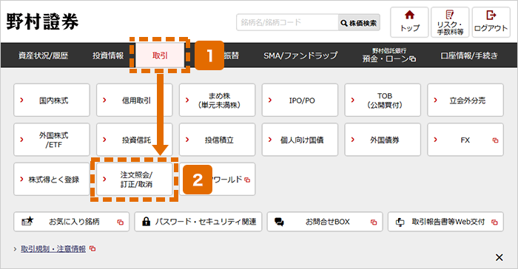Click the 投資信託 button
Screen dimensions: 518x269
tap(135, 140)
